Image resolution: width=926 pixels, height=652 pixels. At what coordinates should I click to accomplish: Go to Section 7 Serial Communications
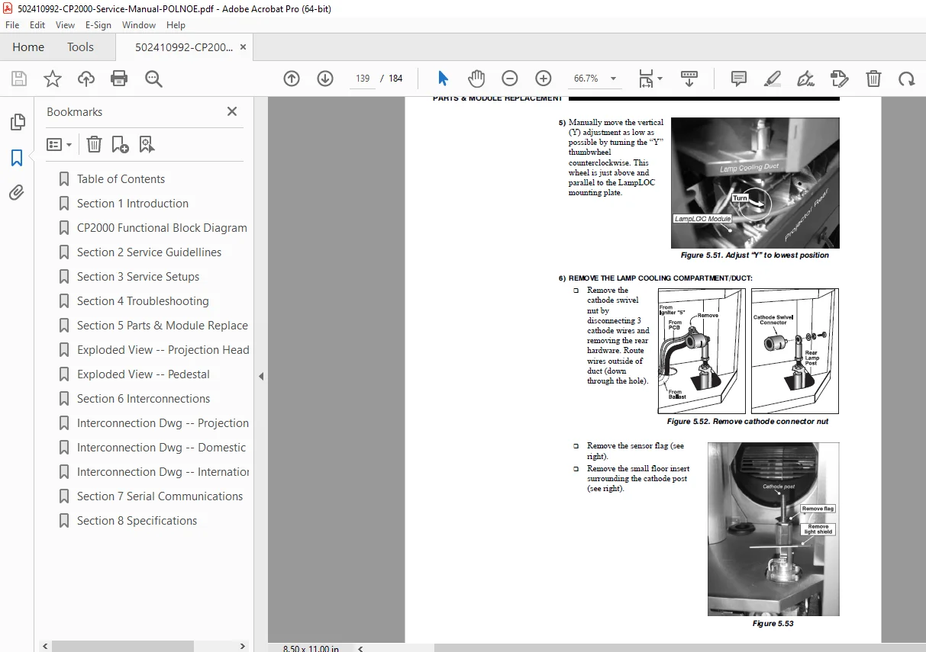point(160,496)
